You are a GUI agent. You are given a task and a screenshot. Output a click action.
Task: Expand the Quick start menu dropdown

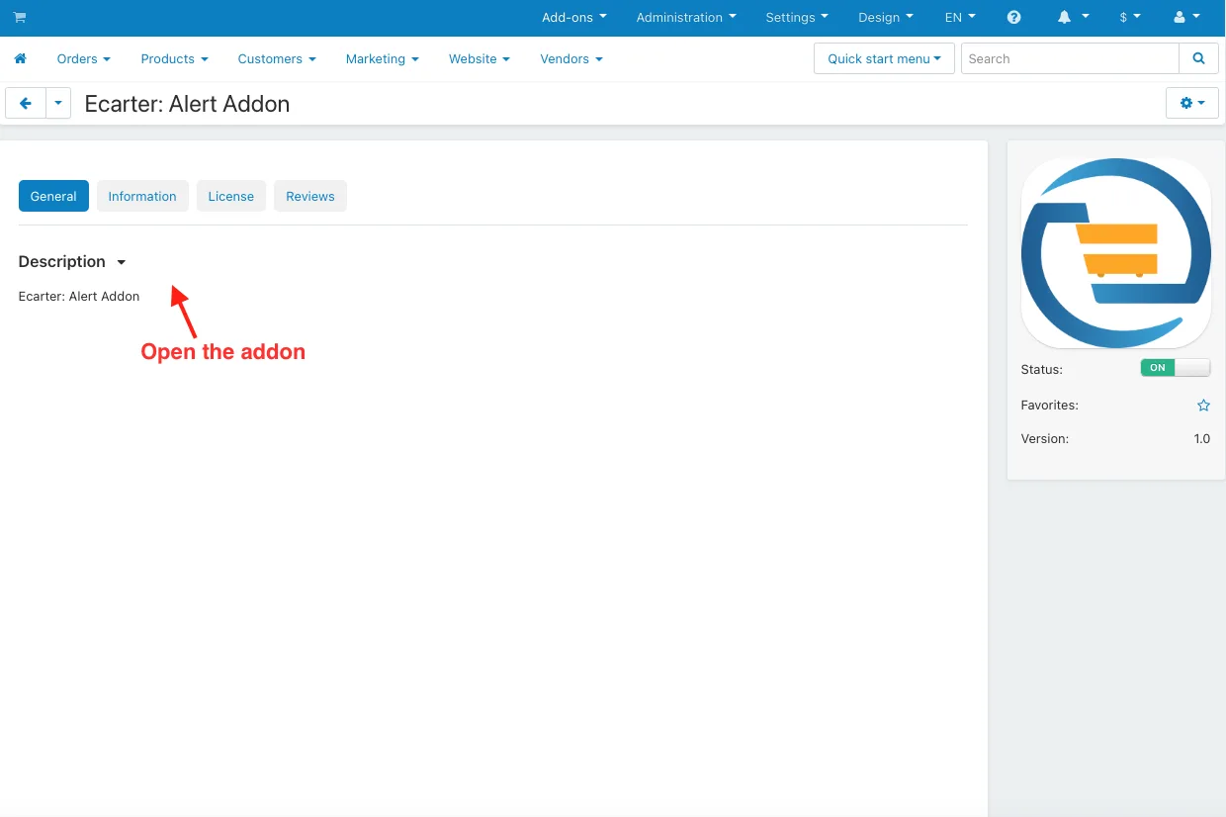coord(884,59)
